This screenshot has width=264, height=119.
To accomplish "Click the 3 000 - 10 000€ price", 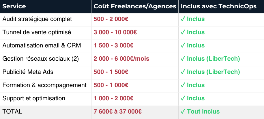I will (x=115, y=32).
